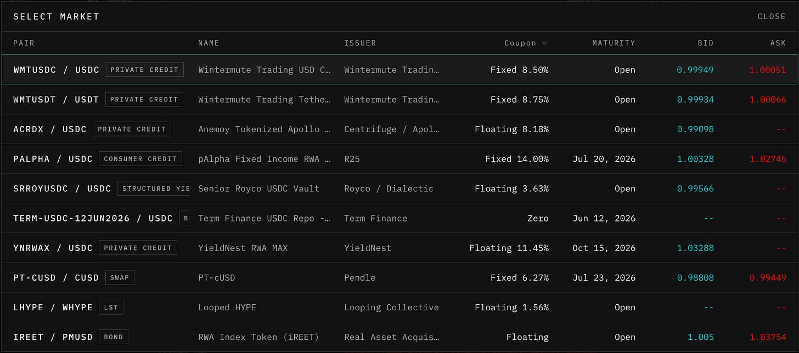Click the Zero coupon cell
Screen dimensions: 799x353
[538, 218]
